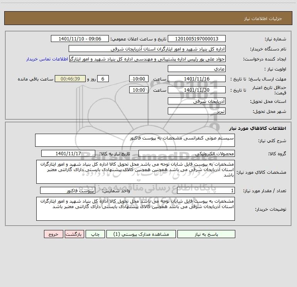Open اطلاعات تماس خریدار link

(x=47, y=59)
